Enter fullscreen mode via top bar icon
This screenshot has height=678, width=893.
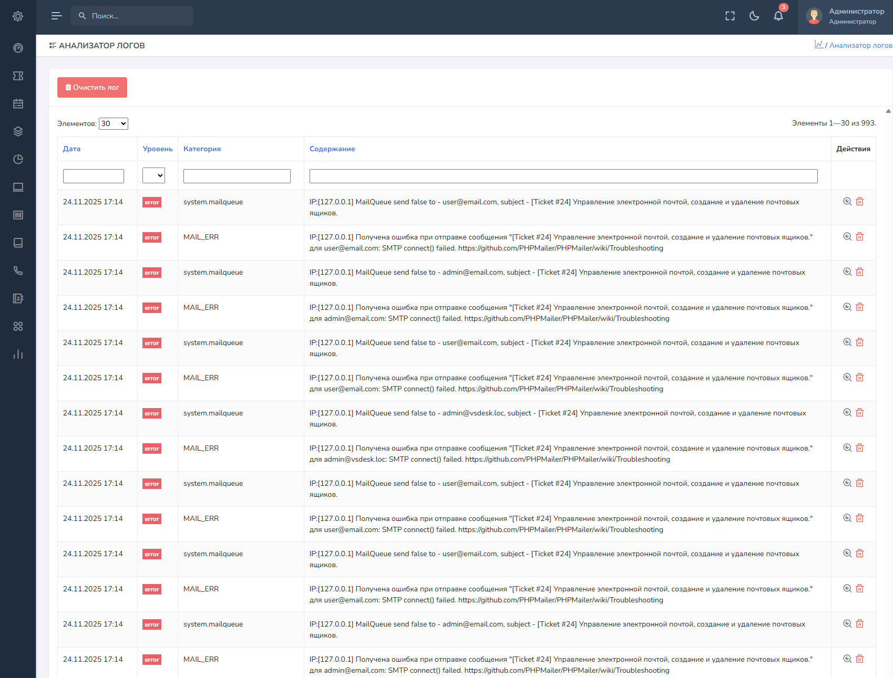click(730, 16)
